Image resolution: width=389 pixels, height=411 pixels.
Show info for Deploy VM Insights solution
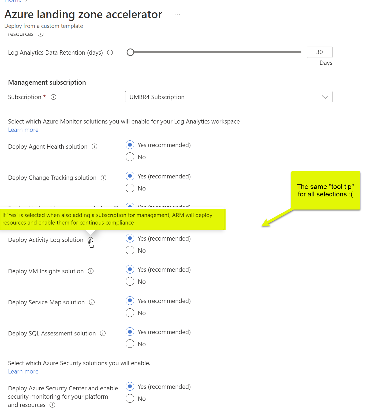[x=91, y=271]
